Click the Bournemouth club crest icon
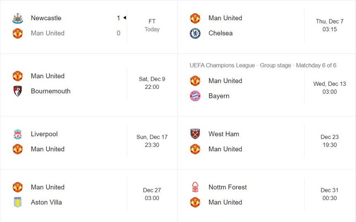Screen dimensions: 356x222 pos(17,91)
